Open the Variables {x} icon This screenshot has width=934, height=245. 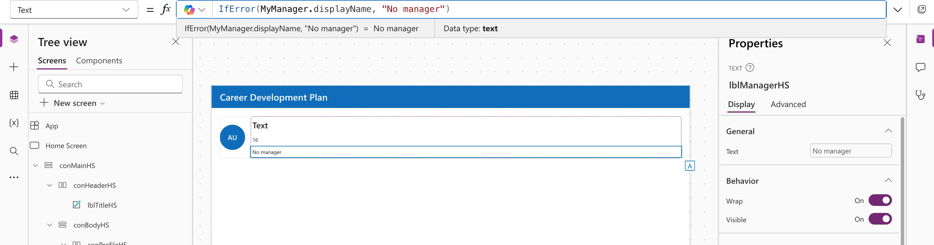pos(14,123)
